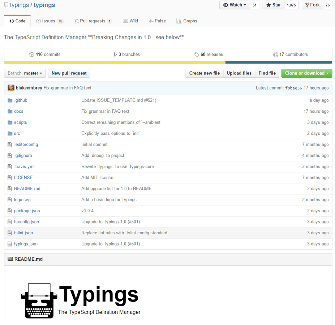Open the typings owner link

19,5
